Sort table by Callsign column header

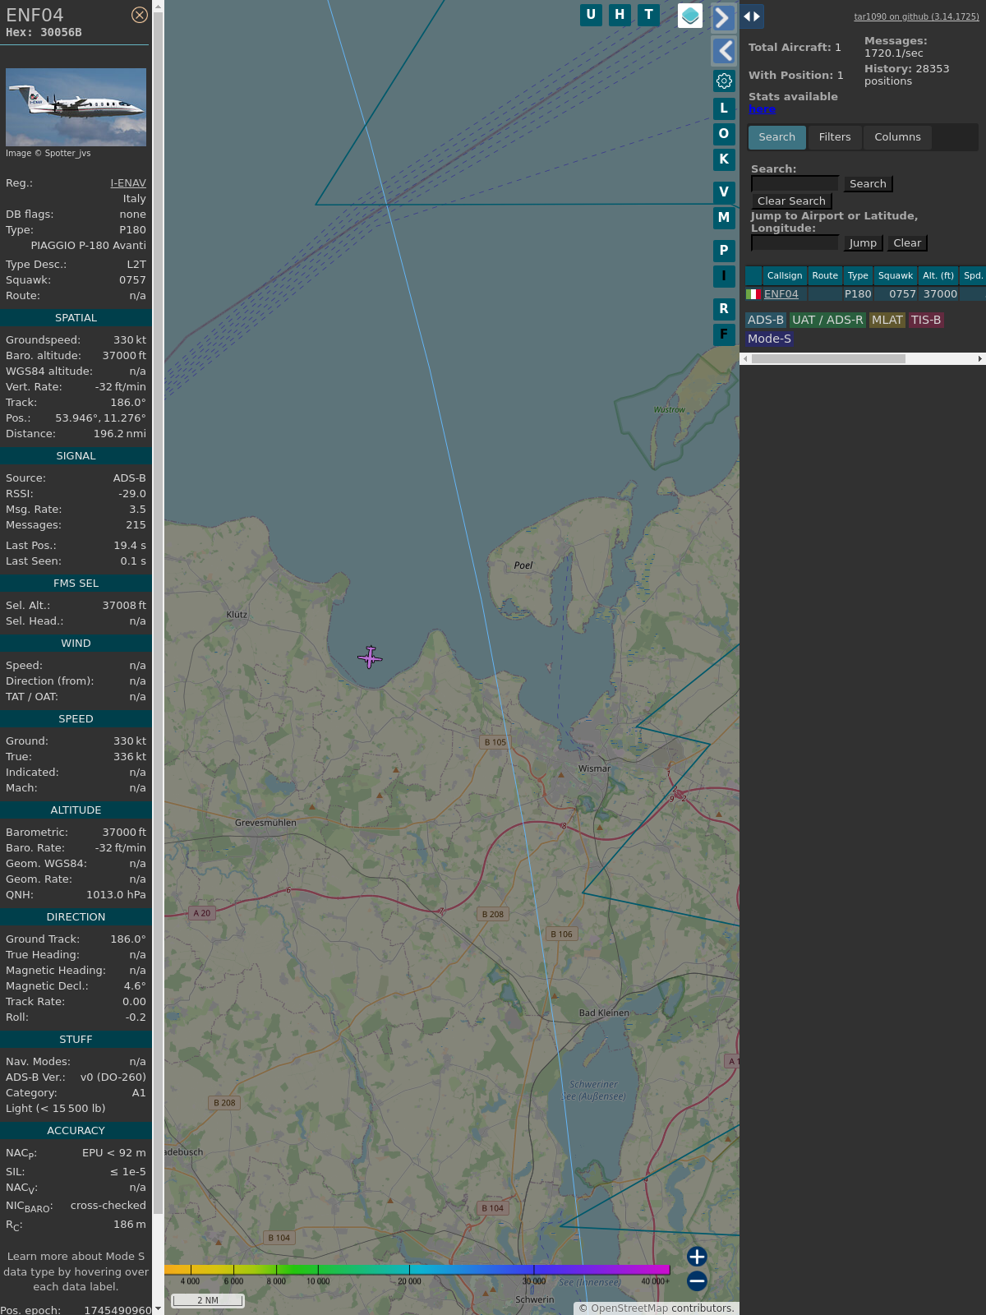coord(785,276)
